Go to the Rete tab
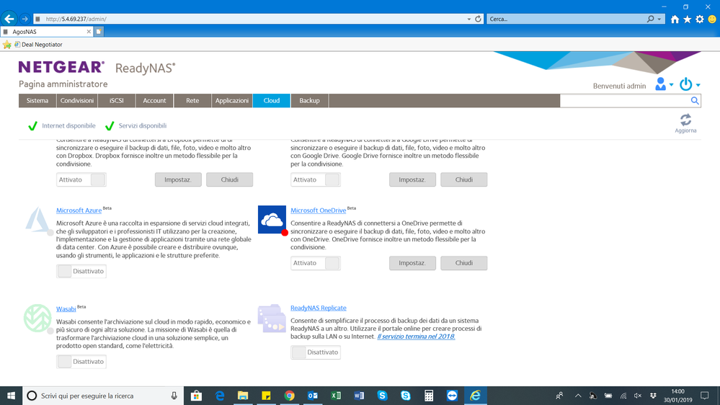Screen dimensions: 720x405 pos(192,101)
